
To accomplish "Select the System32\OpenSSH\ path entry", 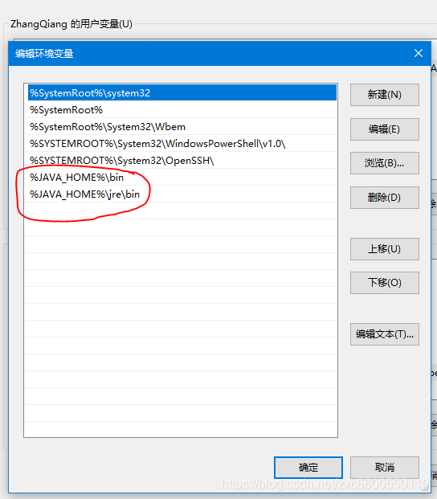I will coord(181,161).
